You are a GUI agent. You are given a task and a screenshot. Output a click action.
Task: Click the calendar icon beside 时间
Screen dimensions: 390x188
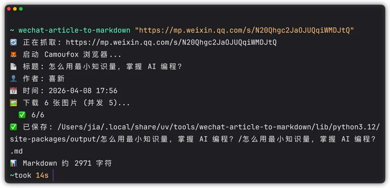click(13, 91)
